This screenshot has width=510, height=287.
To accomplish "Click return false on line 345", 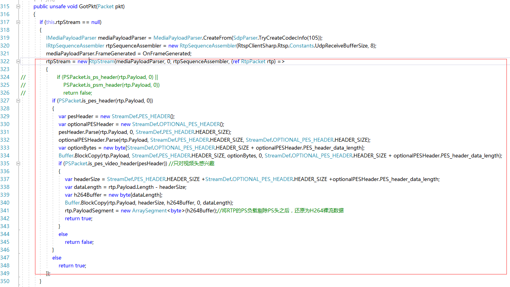I will (79, 242).
